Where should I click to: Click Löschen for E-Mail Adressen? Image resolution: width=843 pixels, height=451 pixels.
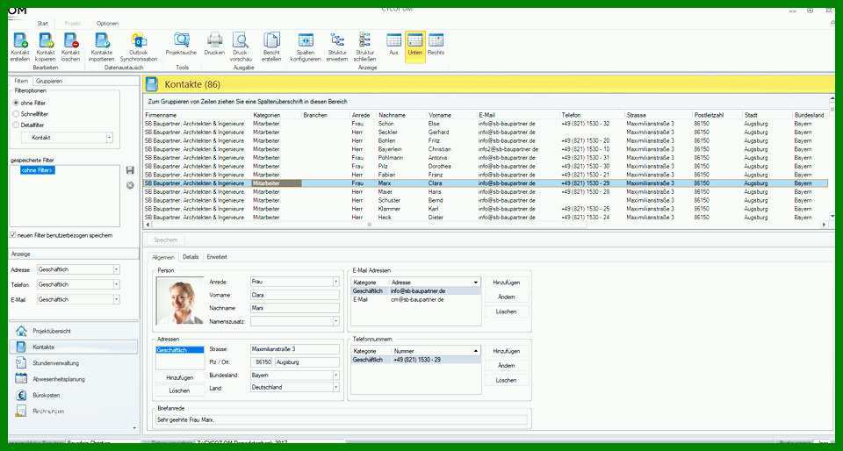point(506,311)
